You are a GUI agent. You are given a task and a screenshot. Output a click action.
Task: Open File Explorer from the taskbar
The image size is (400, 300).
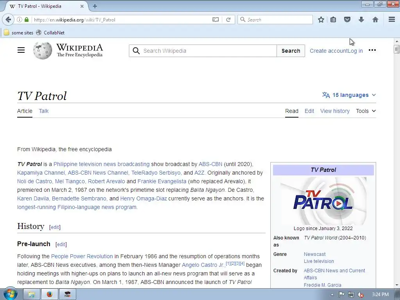coord(31,295)
